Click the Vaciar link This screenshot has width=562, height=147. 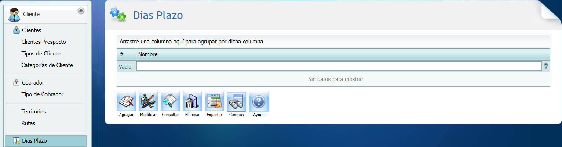point(126,66)
